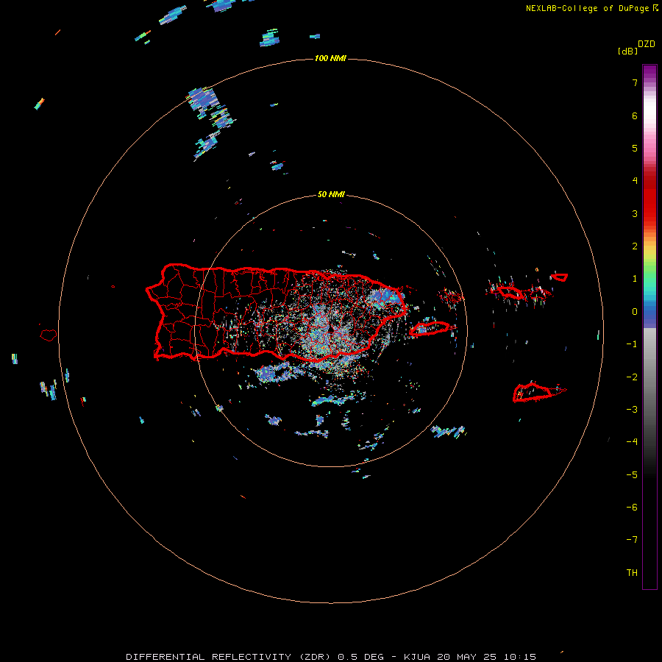Click the Differential Reflectivity (ZDR) title caption
Screen dimensions: 662x662
click(331, 657)
